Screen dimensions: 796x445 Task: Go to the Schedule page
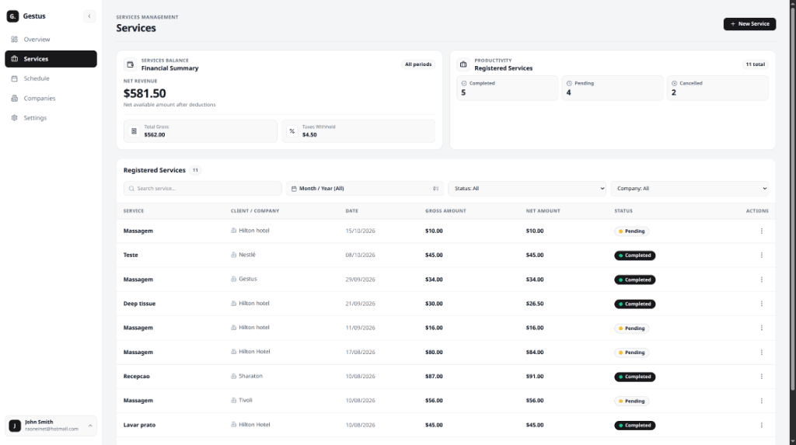pyautogui.click(x=51, y=78)
